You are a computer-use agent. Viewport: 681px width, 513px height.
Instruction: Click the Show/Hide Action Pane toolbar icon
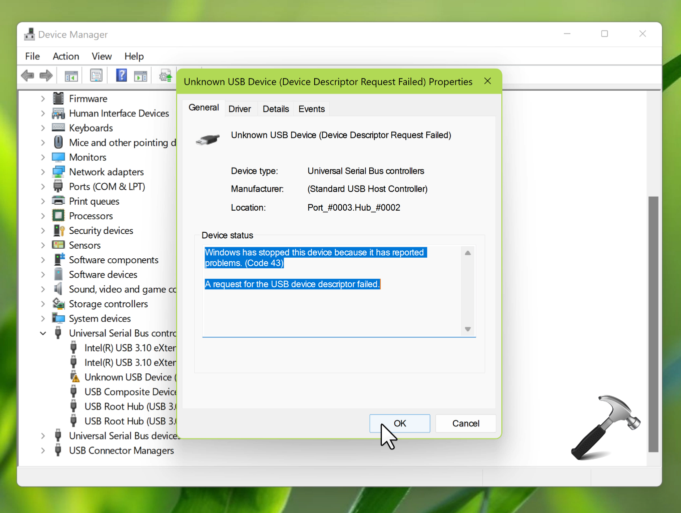pyautogui.click(x=141, y=76)
